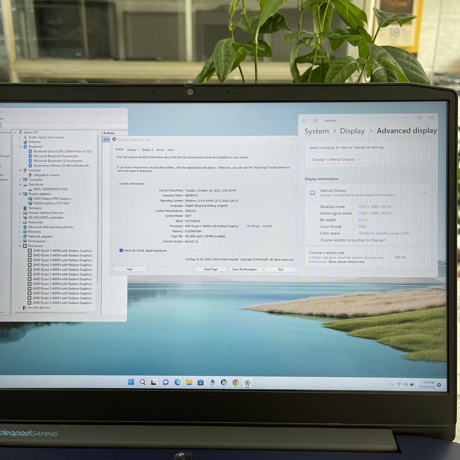
Task: Select Human Interface Devices category
Action: (46, 213)
